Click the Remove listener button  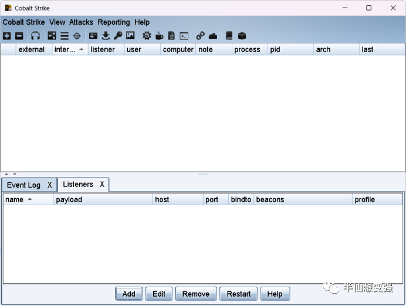tap(196, 294)
